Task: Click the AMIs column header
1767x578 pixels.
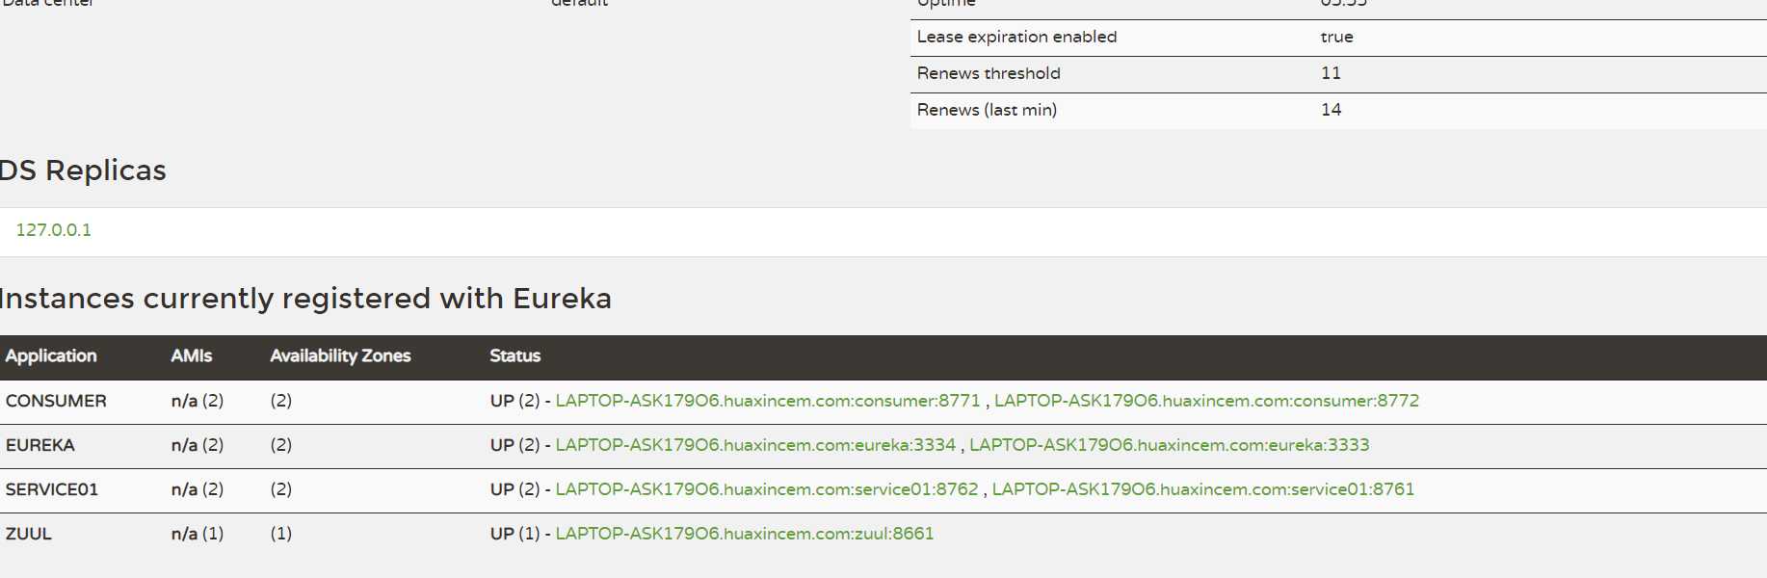Action: pyautogui.click(x=192, y=356)
